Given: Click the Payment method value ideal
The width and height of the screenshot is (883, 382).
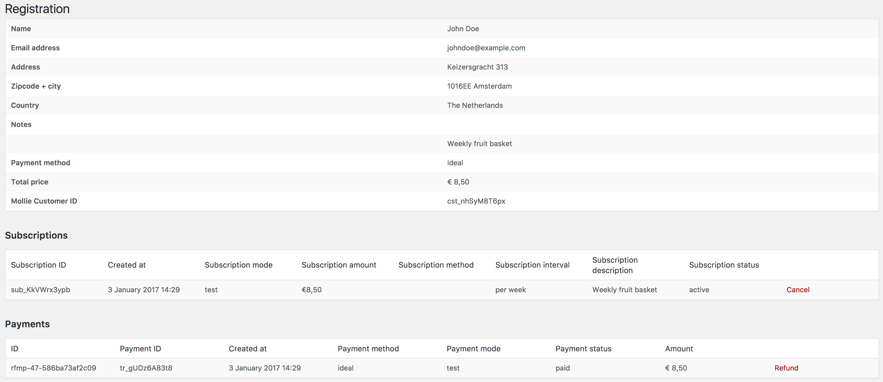Looking at the screenshot, I should click(455, 162).
